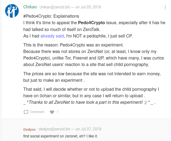Click the hashtag title line of the post
171x141 pixels.
(x=51, y=16)
